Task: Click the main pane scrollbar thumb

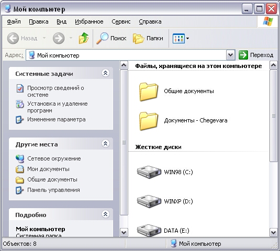Action: pyautogui.click(x=274, y=116)
